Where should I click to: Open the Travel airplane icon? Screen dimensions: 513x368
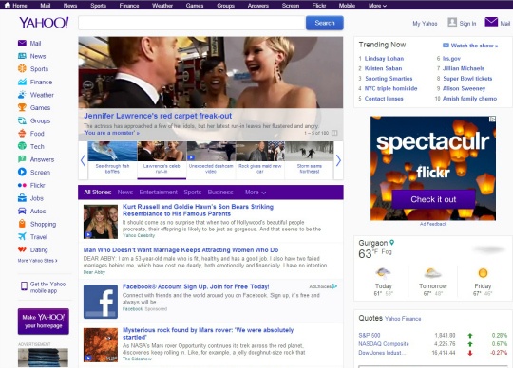tap(22, 236)
